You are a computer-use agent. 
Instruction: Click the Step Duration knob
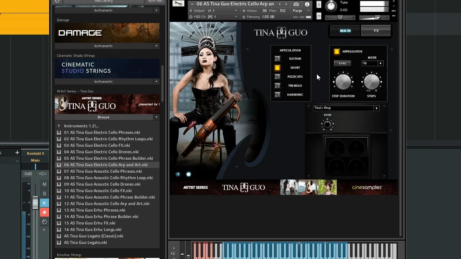coord(343,82)
